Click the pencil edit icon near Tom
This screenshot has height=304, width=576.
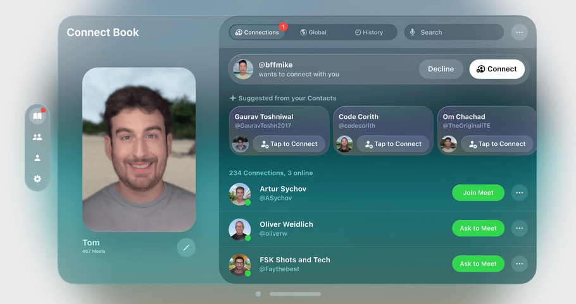point(186,248)
